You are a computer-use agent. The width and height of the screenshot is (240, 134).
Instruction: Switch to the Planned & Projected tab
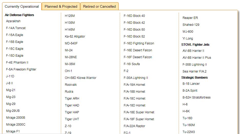(61, 6)
